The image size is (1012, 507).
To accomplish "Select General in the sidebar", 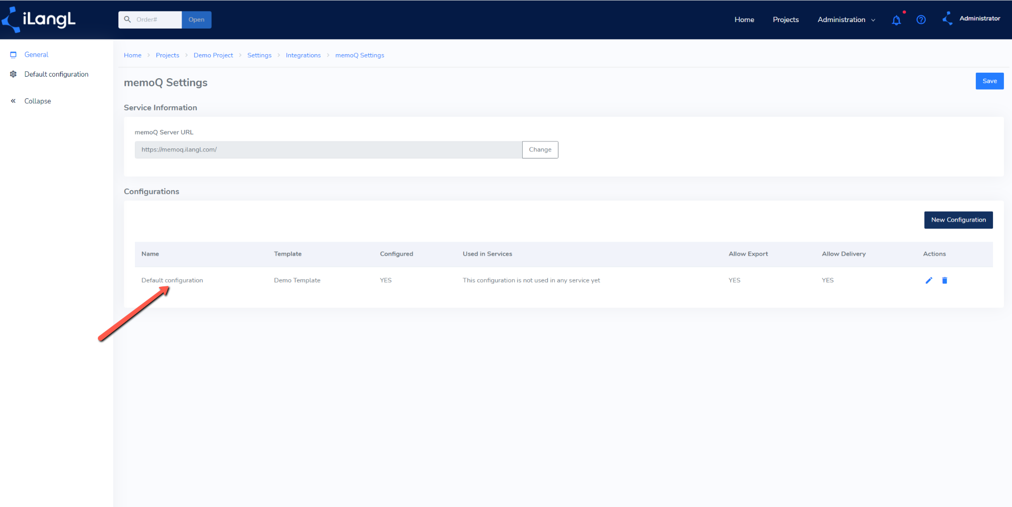I will point(36,55).
